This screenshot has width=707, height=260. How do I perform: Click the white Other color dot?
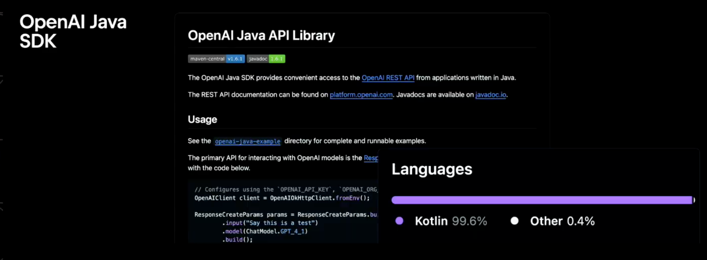(x=514, y=221)
